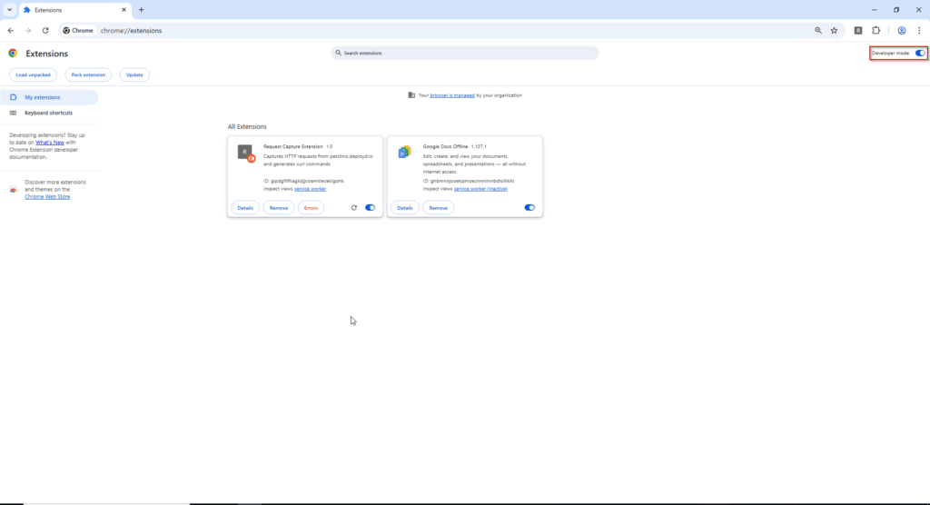Open the Extensions puzzle icon in toolbar
Screen dimensions: 930x505
coord(876,30)
